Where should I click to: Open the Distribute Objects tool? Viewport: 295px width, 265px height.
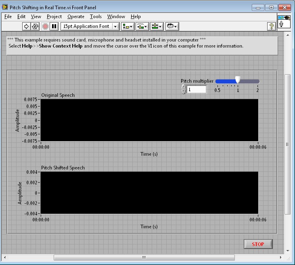(x=142, y=26)
